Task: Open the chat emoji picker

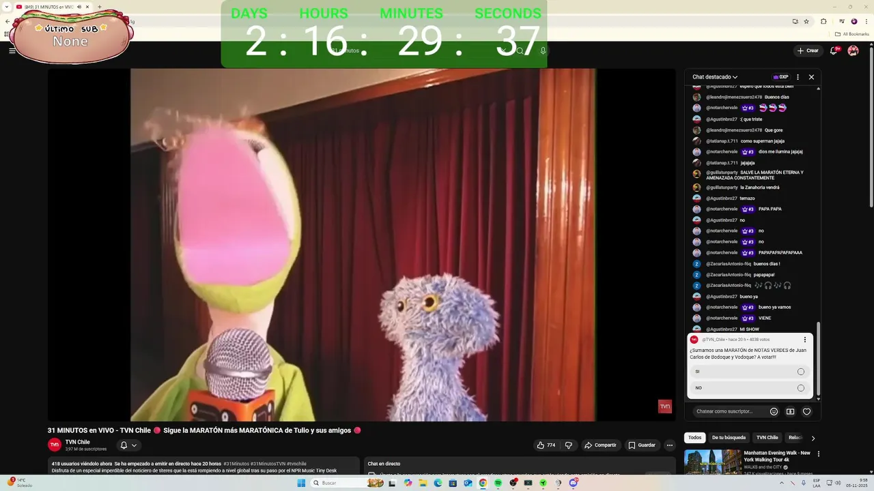Action: [x=774, y=411]
